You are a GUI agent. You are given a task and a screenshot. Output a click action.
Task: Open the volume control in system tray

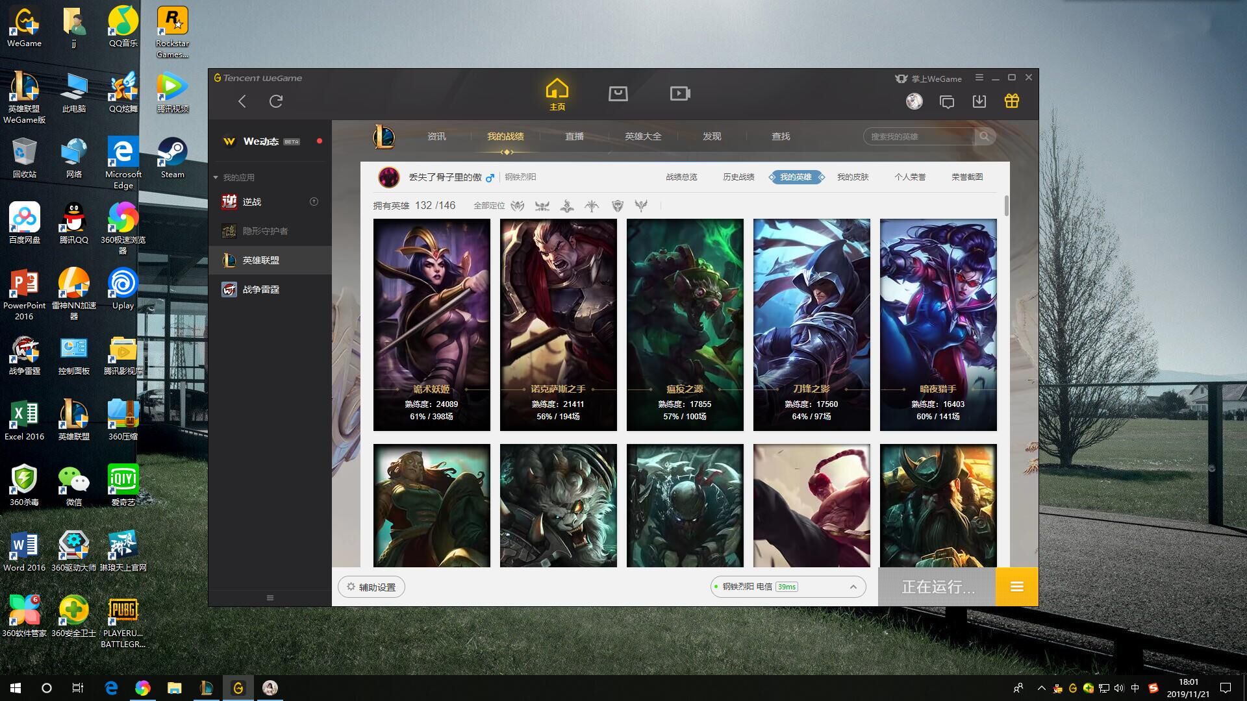tap(1118, 688)
